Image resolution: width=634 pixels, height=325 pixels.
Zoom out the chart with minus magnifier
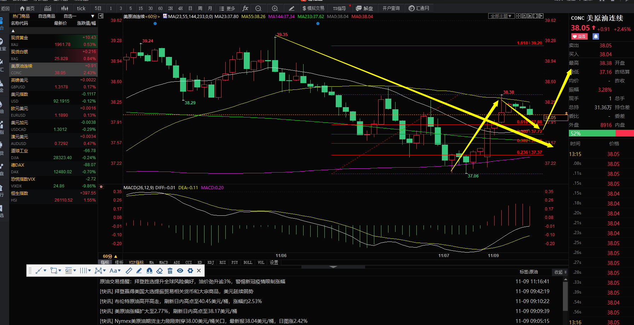(258, 8)
